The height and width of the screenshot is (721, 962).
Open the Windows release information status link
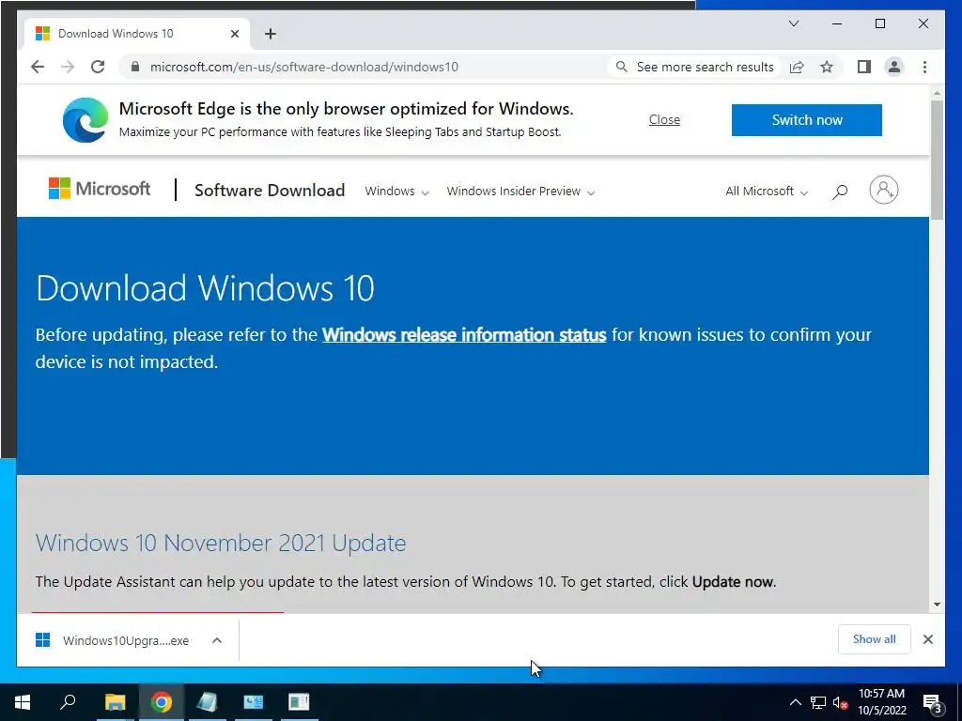click(464, 335)
